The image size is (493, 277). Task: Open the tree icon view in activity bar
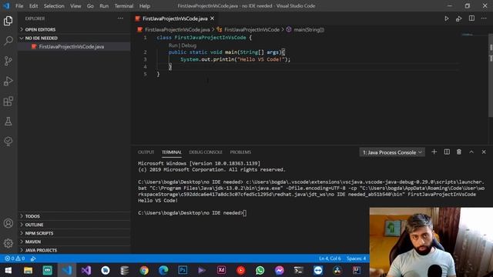pyautogui.click(x=8, y=142)
